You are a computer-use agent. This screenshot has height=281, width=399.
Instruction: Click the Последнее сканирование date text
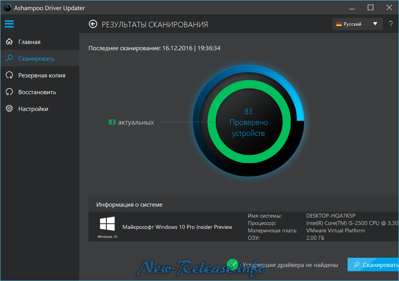point(154,48)
